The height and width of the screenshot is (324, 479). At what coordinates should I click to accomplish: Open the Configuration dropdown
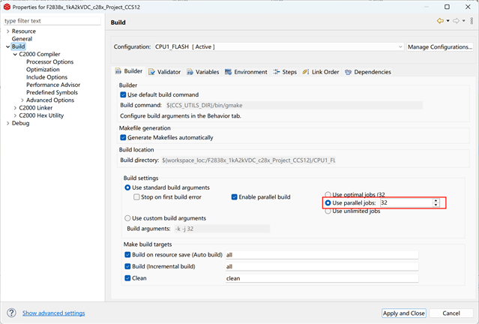coord(279,46)
